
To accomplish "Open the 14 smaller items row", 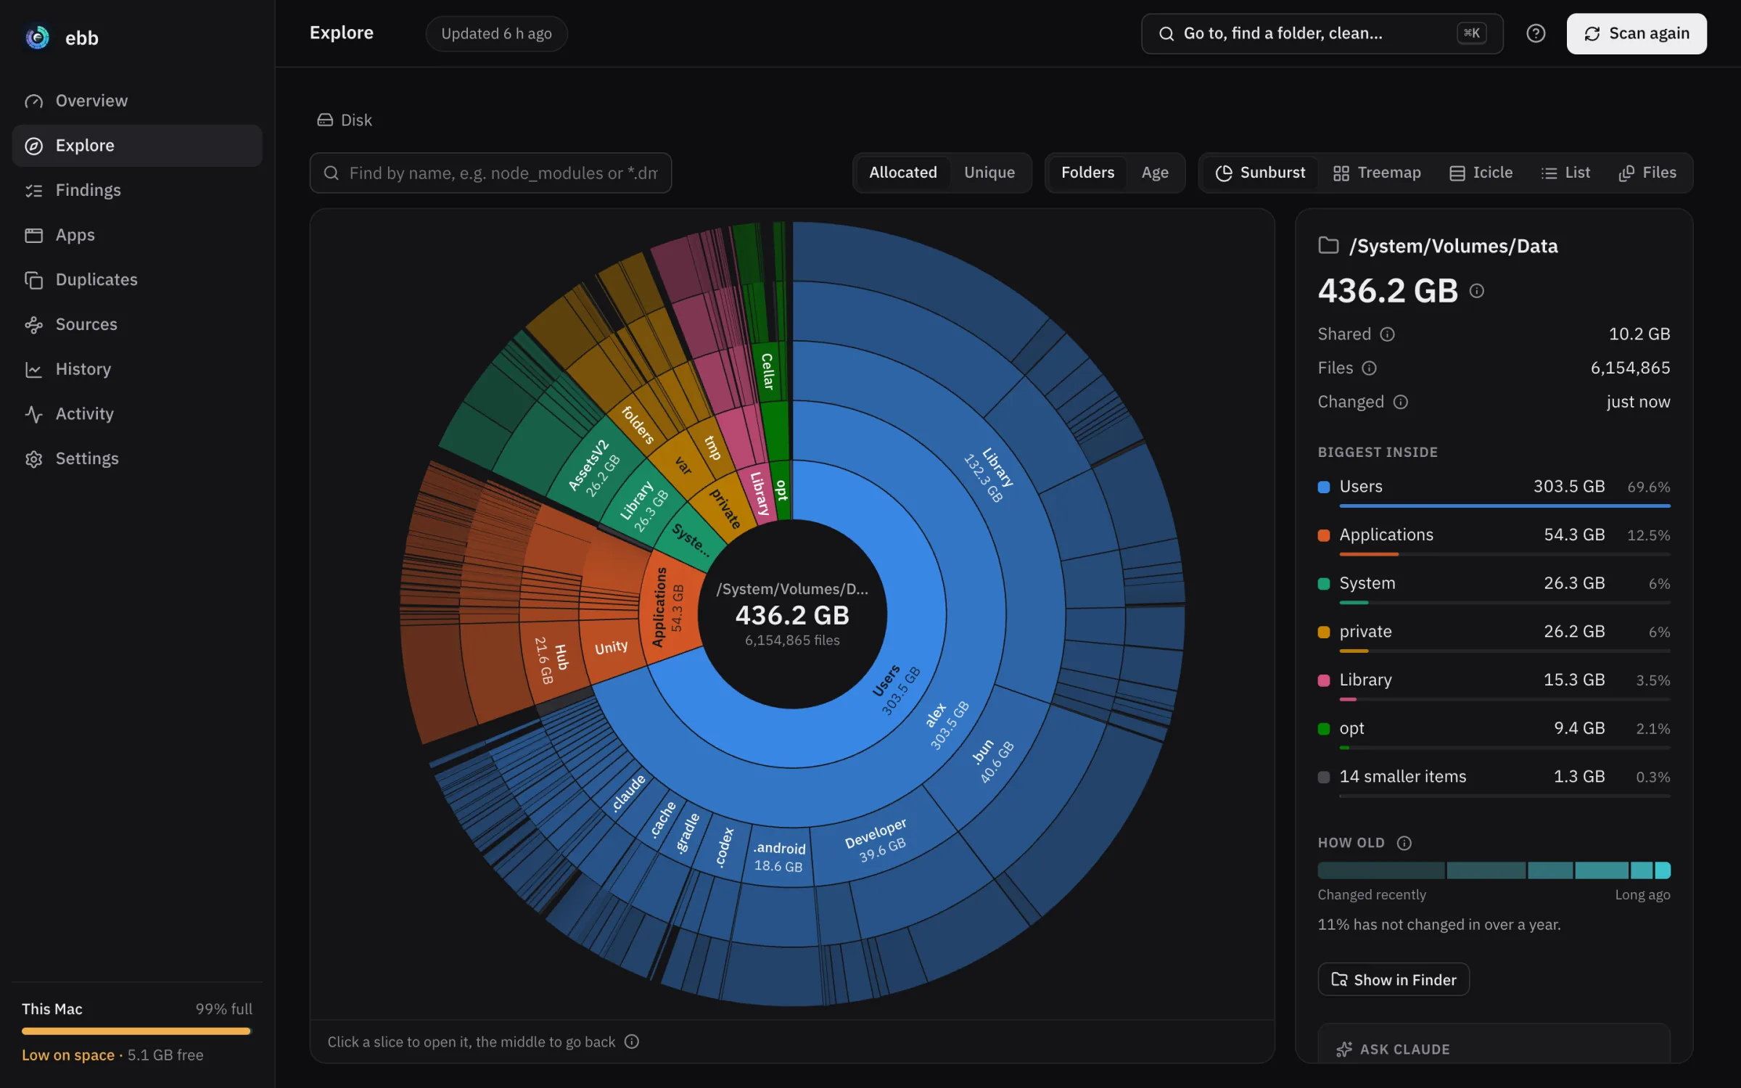I will point(1494,783).
